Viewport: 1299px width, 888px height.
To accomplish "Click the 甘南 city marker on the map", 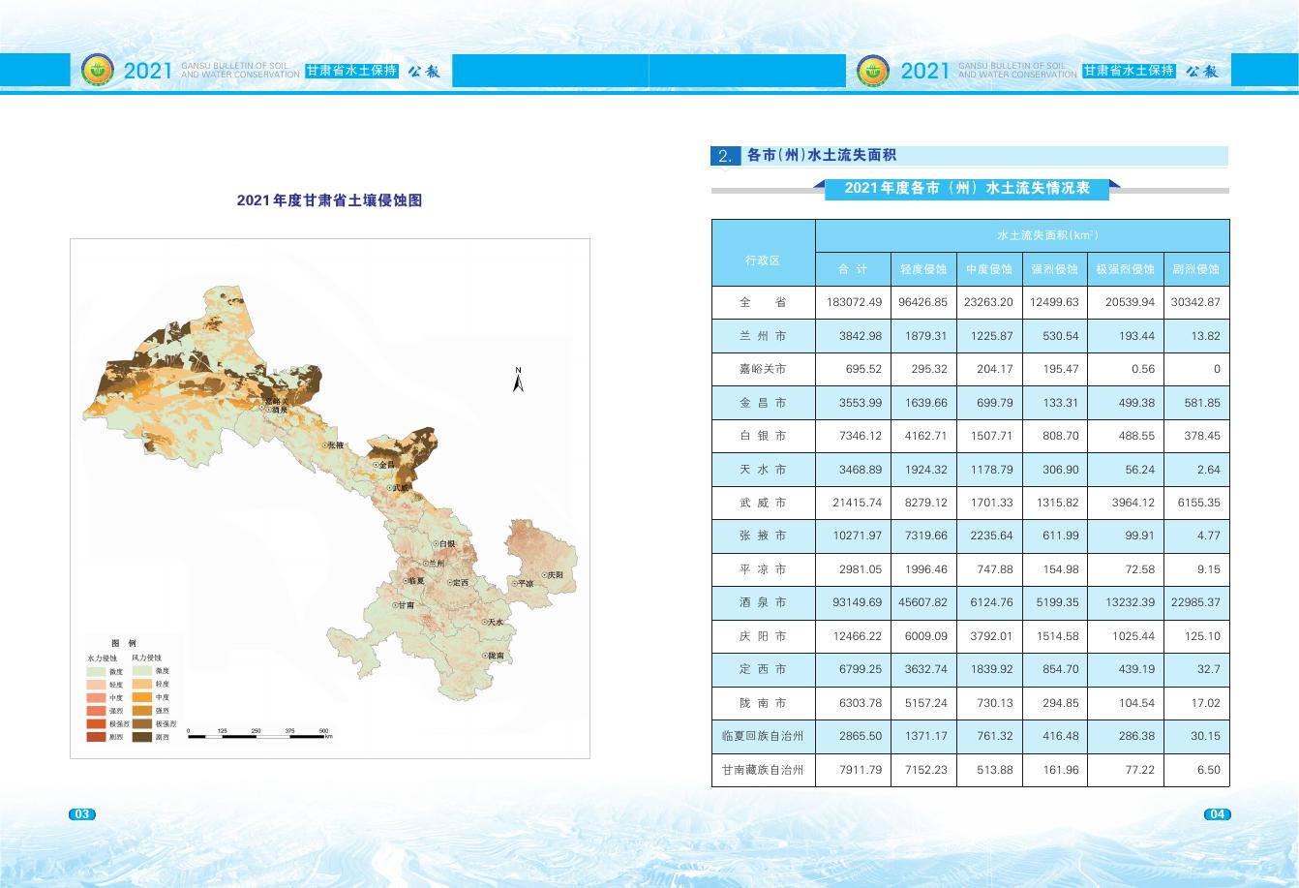I will (x=395, y=604).
